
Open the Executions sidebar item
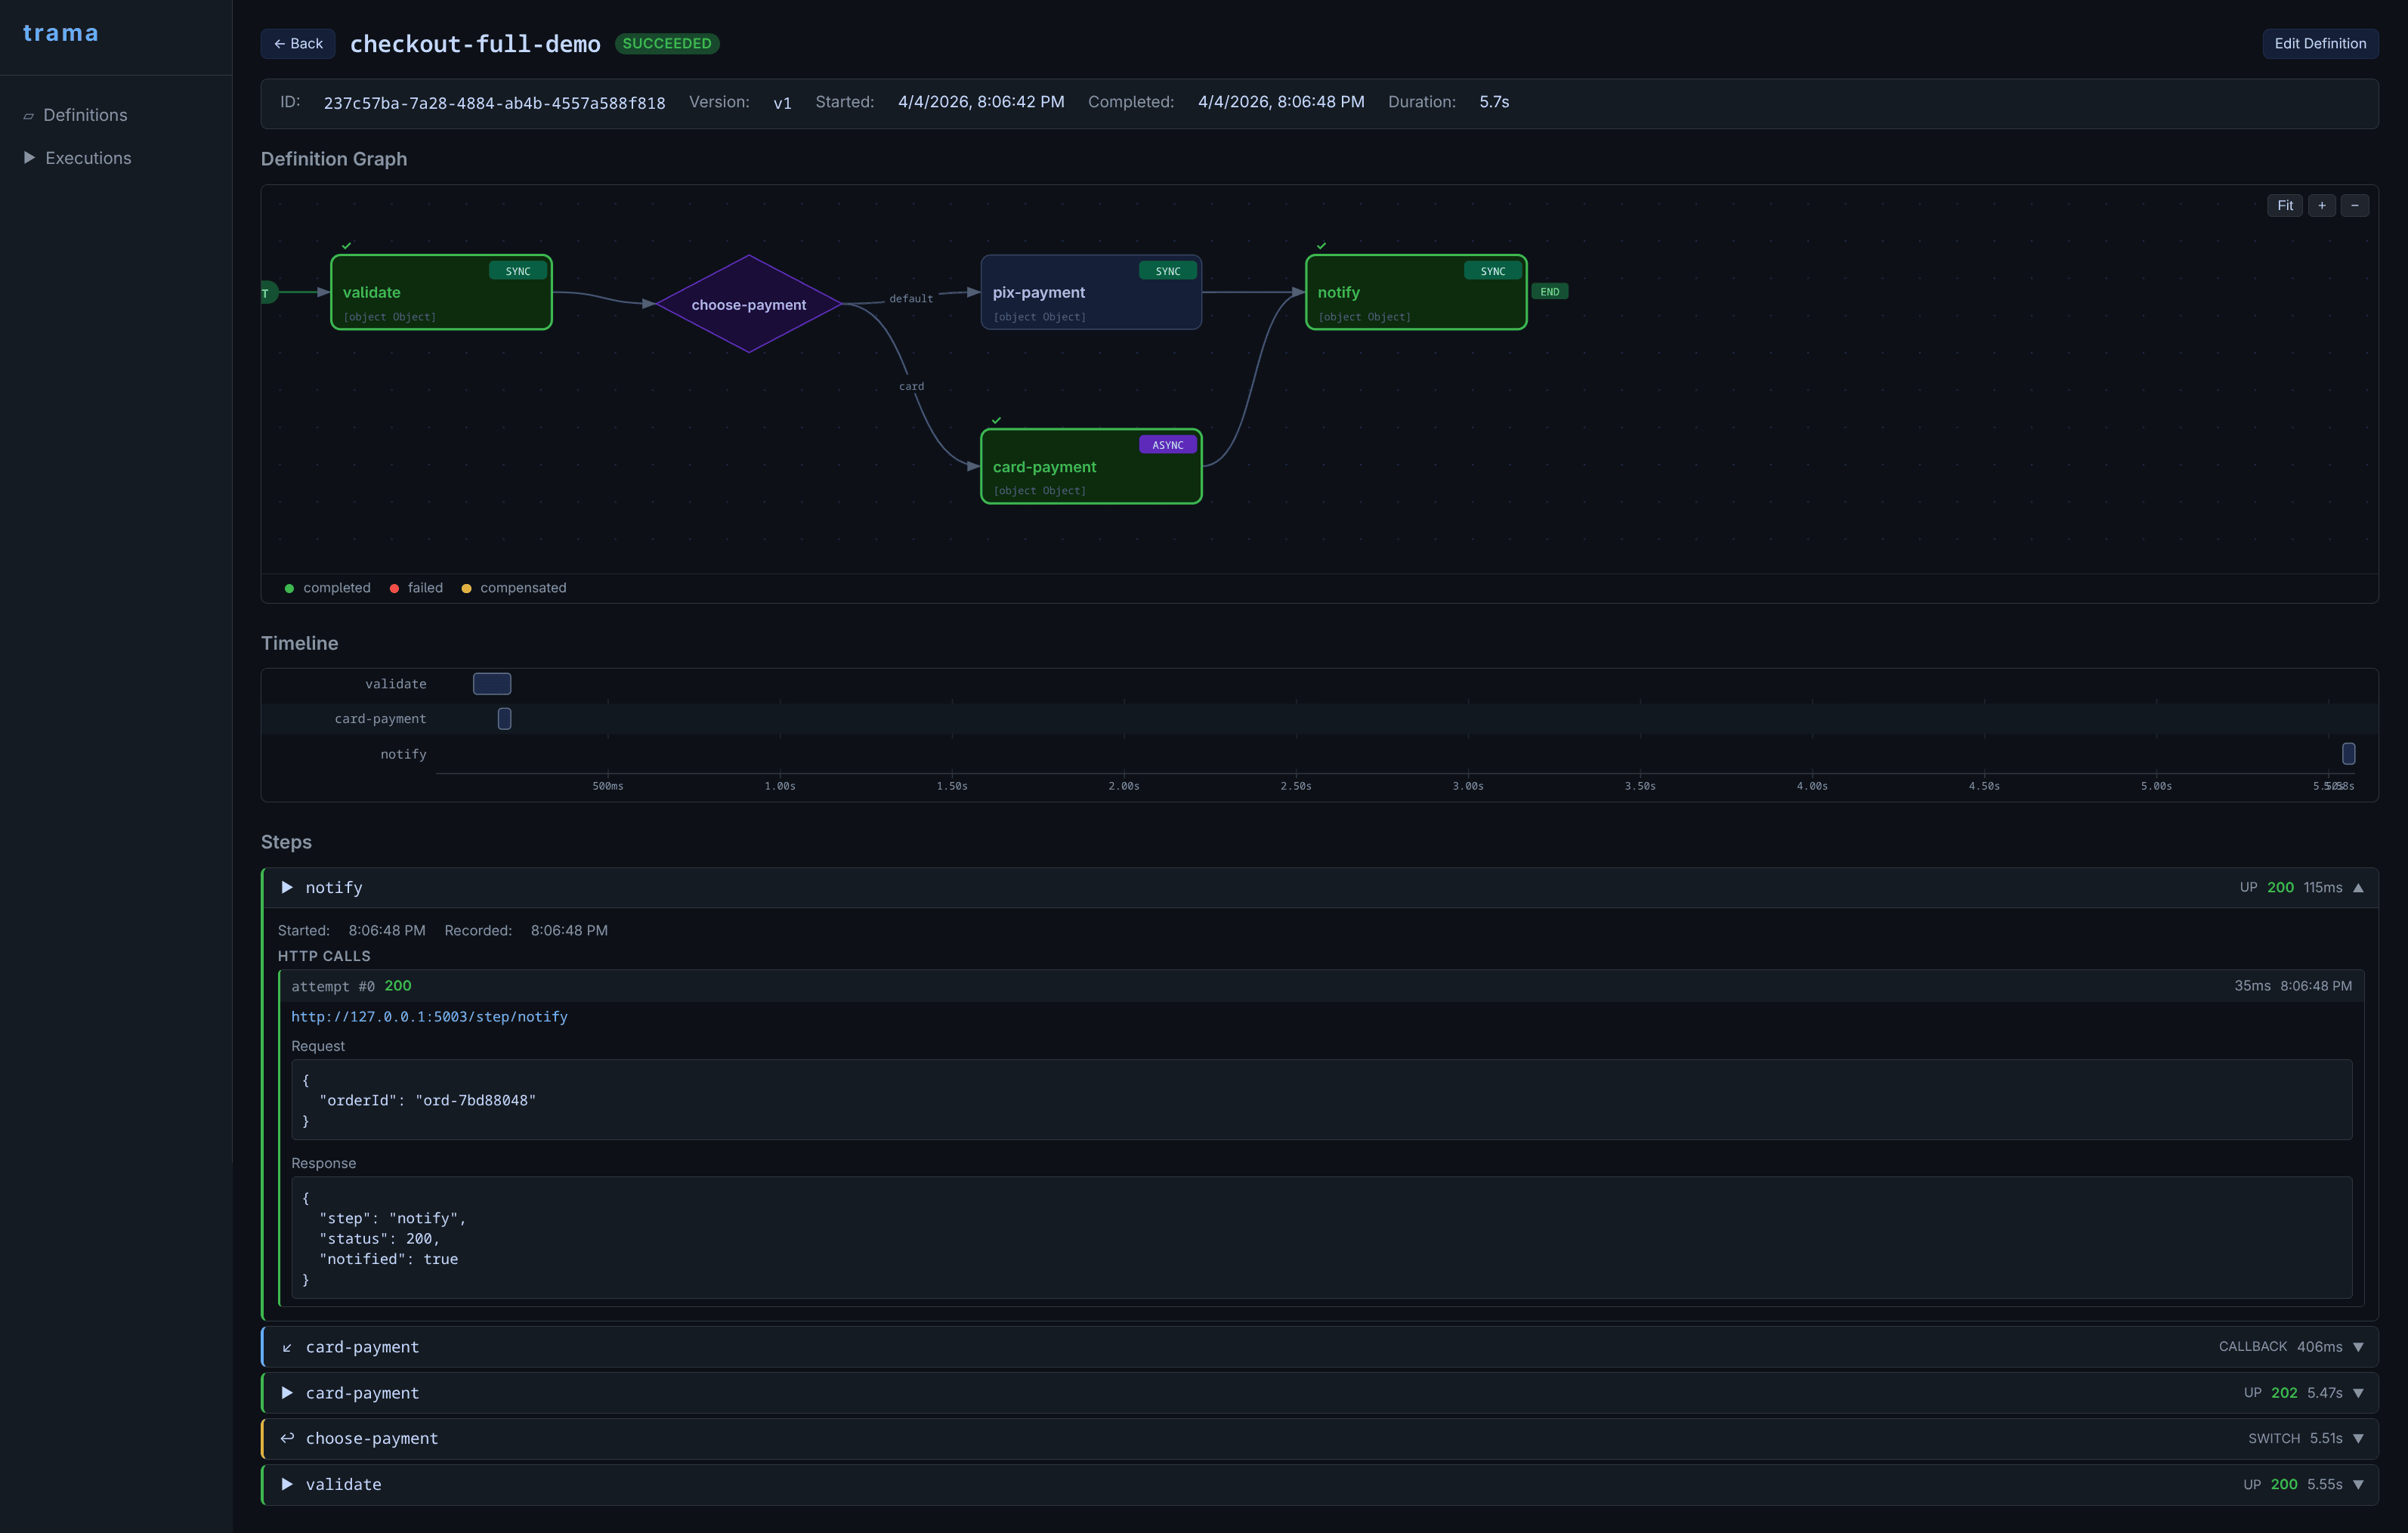pos(88,158)
